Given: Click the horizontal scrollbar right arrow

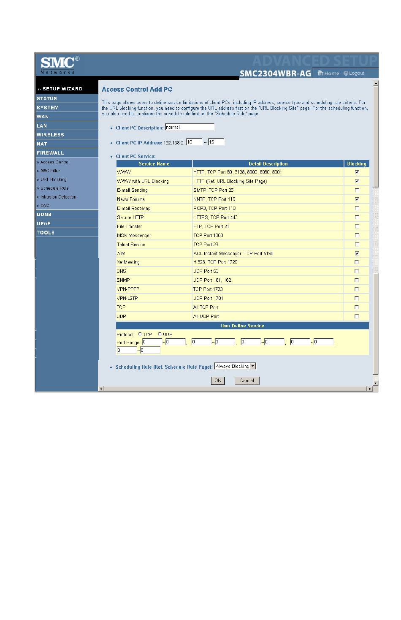Looking at the screenshot, I should (x=370, y=389).
